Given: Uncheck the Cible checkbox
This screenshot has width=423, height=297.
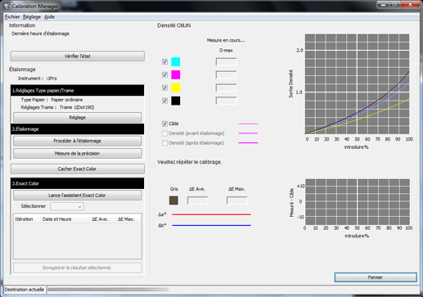Looking at the screenshot, I should coord(164,124).
